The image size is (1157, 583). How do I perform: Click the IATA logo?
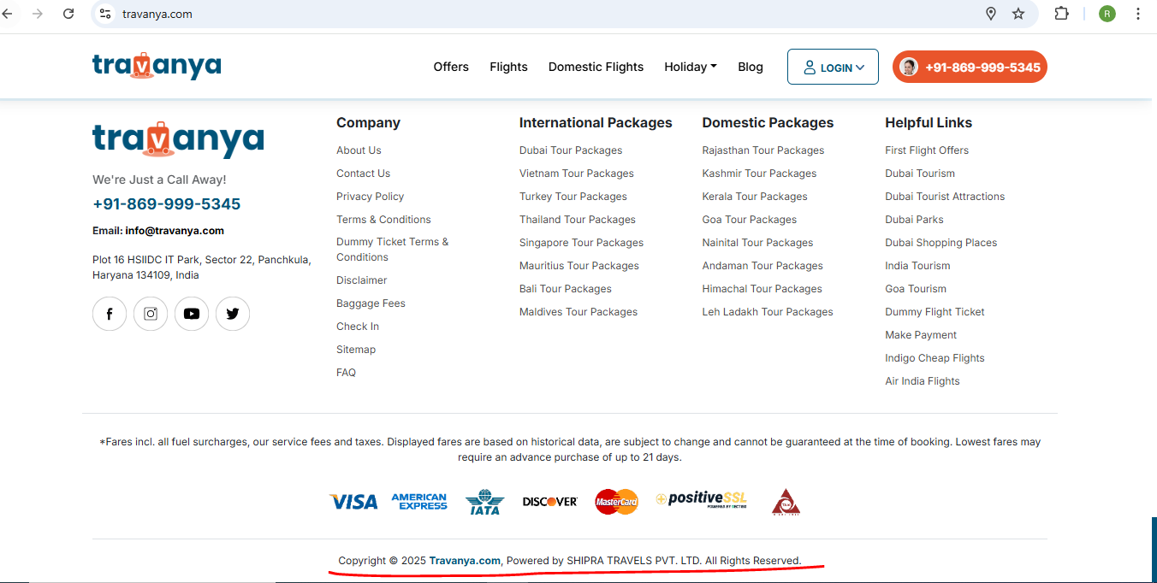click(484, 502)
